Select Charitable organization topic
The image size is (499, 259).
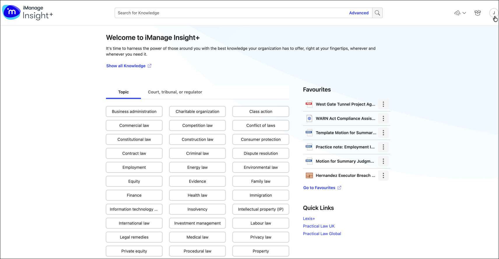pyautogui.click(x=197, y=111)
